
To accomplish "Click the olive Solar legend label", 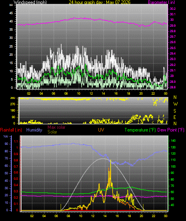I will pos(52,132).
